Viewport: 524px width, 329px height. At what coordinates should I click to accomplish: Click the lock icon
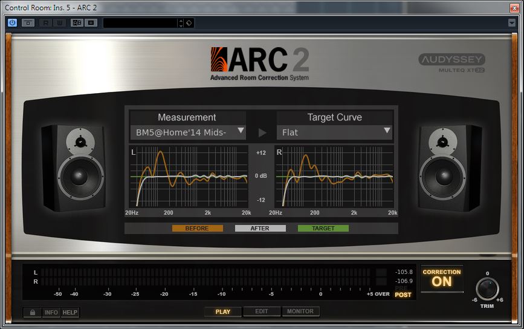33,312
